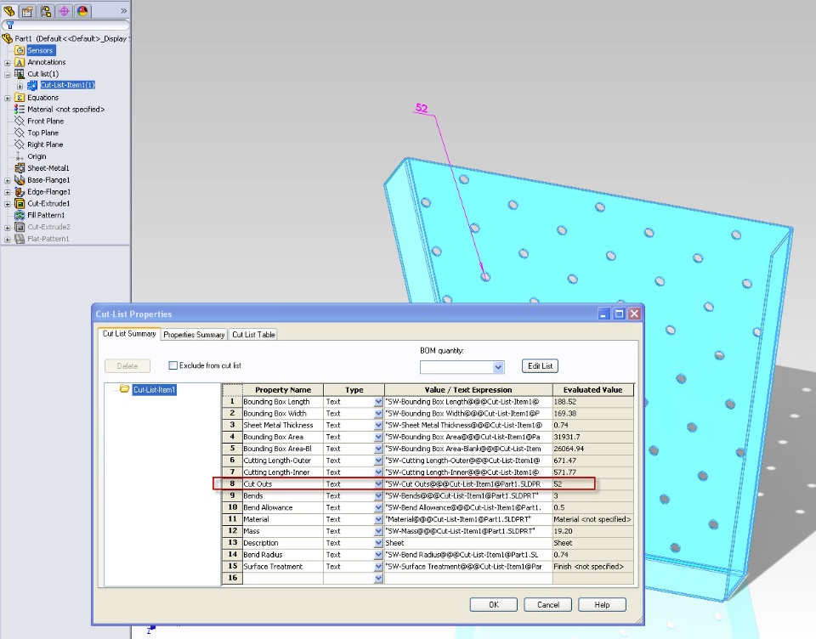Viewport: 816px width, 639px height.
Task: Open Type dropdown for Mass row
Action: click(378, 531)
